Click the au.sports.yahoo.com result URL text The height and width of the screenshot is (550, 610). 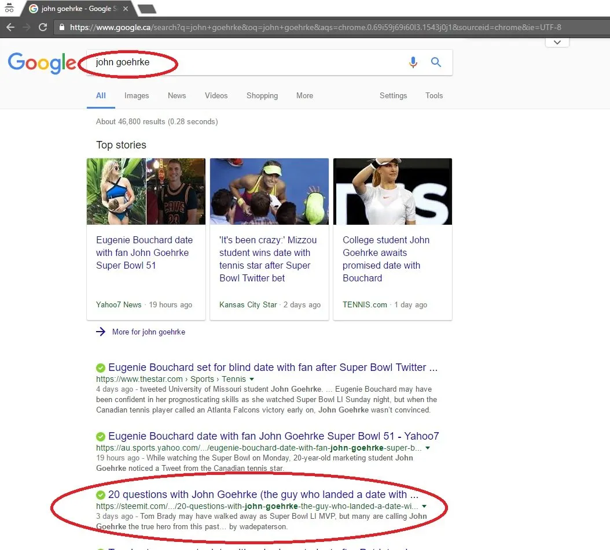(x=259, y=448)
